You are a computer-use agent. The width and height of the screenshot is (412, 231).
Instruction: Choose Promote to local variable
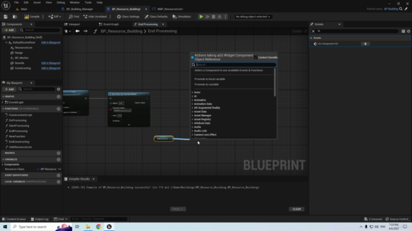tap(210, 79)
